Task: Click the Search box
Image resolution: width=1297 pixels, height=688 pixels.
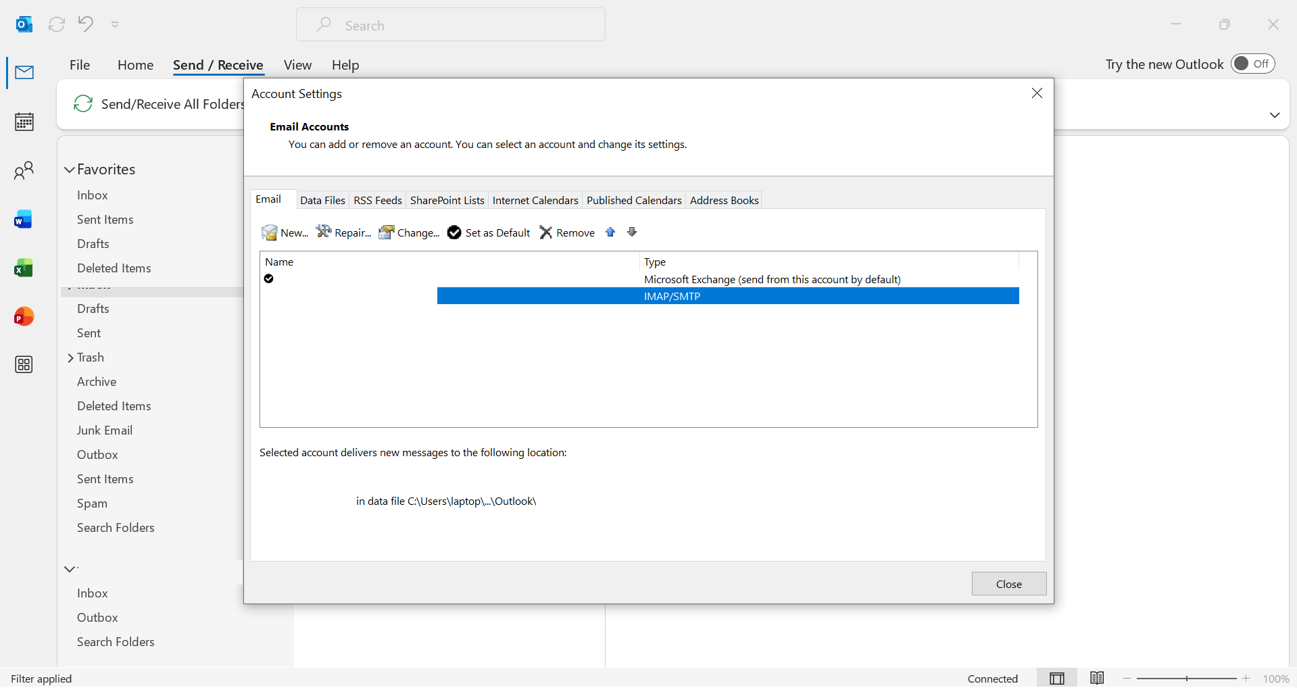Action: pyautogui.click(x=451, y=25)
